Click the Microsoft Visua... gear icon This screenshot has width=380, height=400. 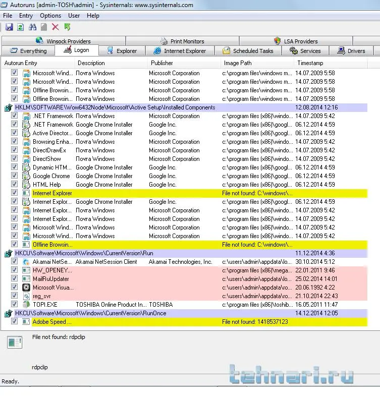click(26, 288)
